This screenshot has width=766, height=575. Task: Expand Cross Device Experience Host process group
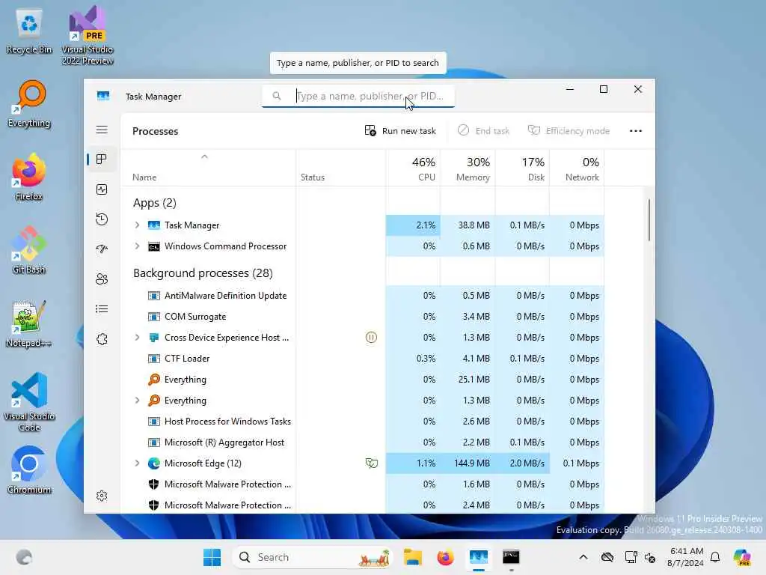(x=138, y=338)
